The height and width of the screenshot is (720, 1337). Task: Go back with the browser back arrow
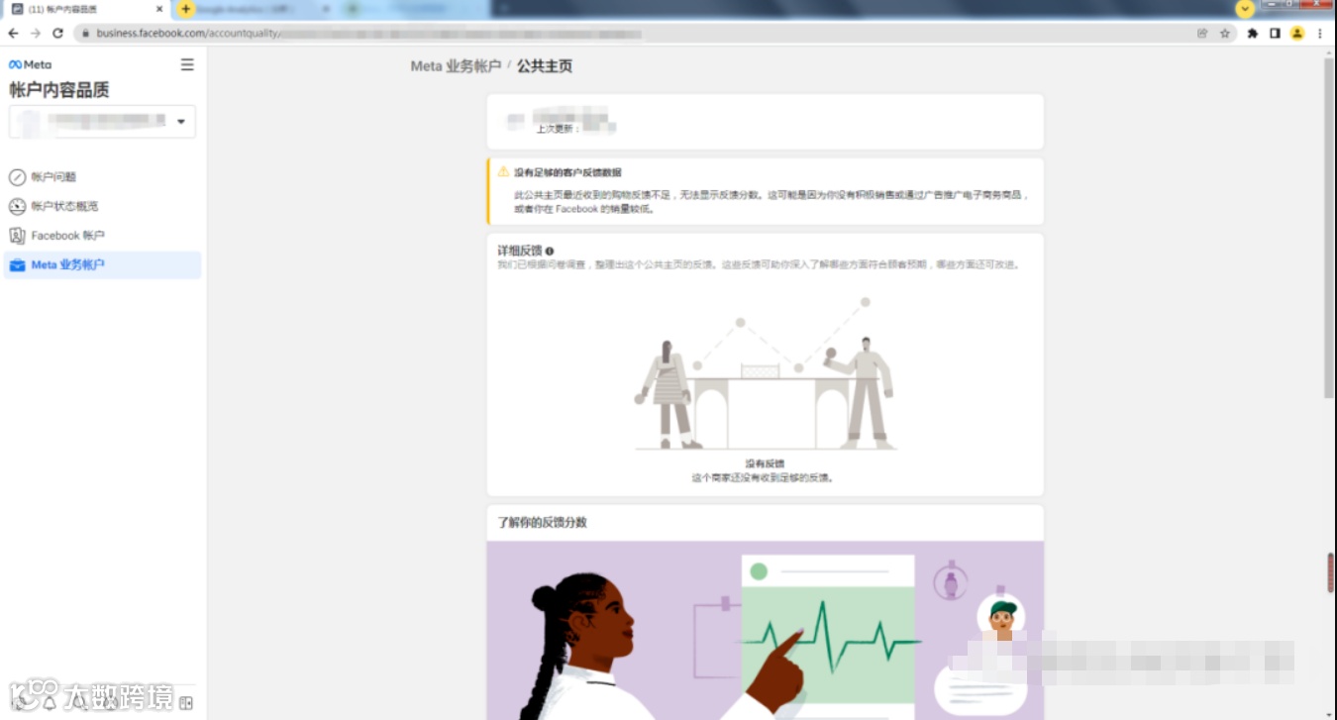click(x=14, y=33)
